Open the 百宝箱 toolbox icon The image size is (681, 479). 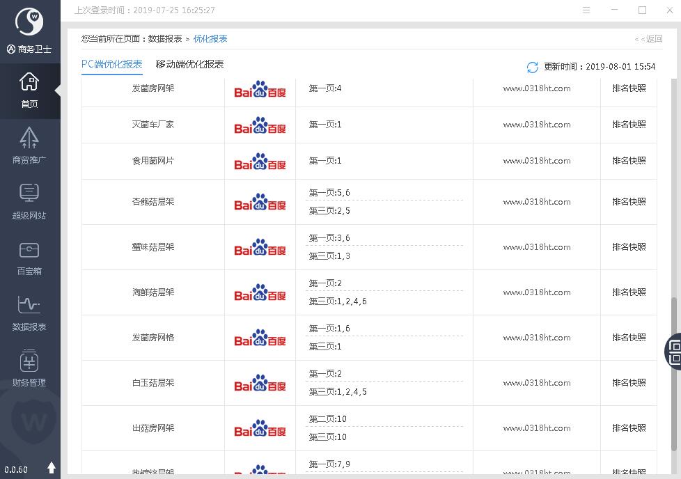coord(29,257)
